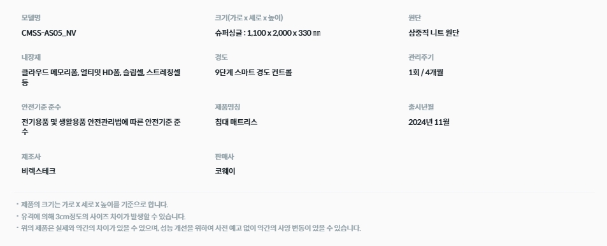Click the 안전기준 준수 label
Viewport: 607px width, 246px height.
[x=41, y=107]
